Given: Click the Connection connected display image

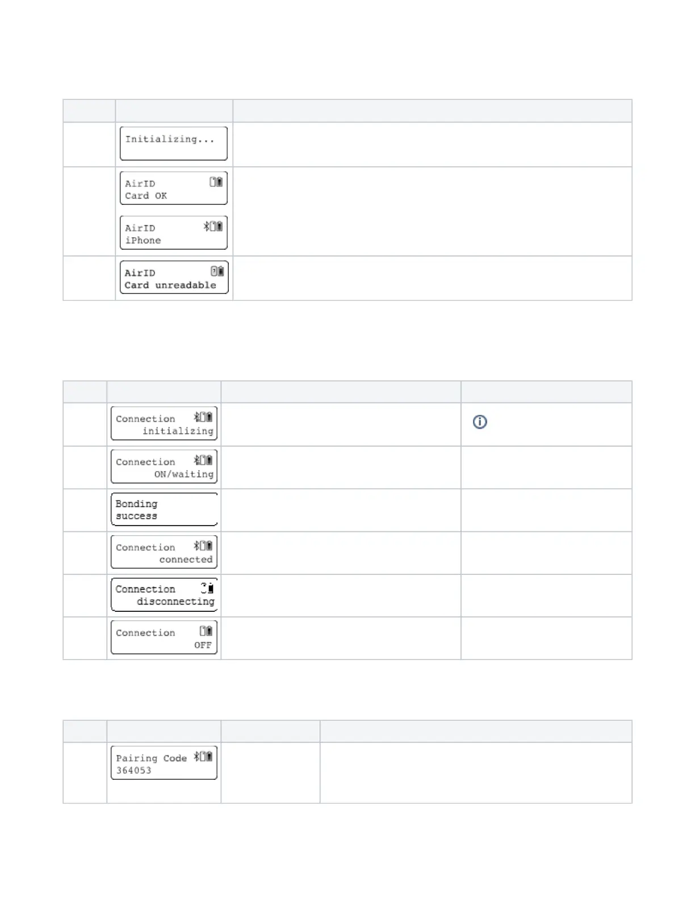Looking at the screenshot, I should coord(164,552).
